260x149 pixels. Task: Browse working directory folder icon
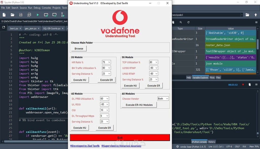[x=247, y=15]
